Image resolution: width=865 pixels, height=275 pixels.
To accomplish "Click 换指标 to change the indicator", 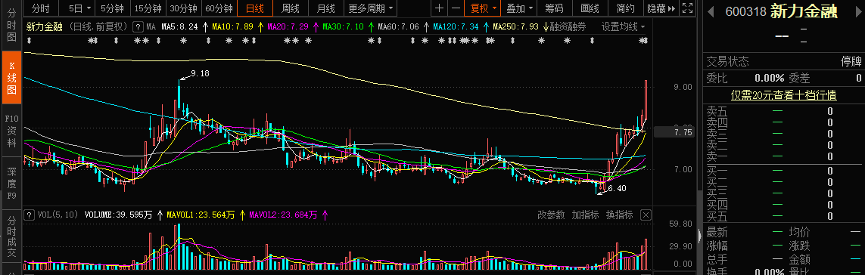I will [x=620, y=215].
